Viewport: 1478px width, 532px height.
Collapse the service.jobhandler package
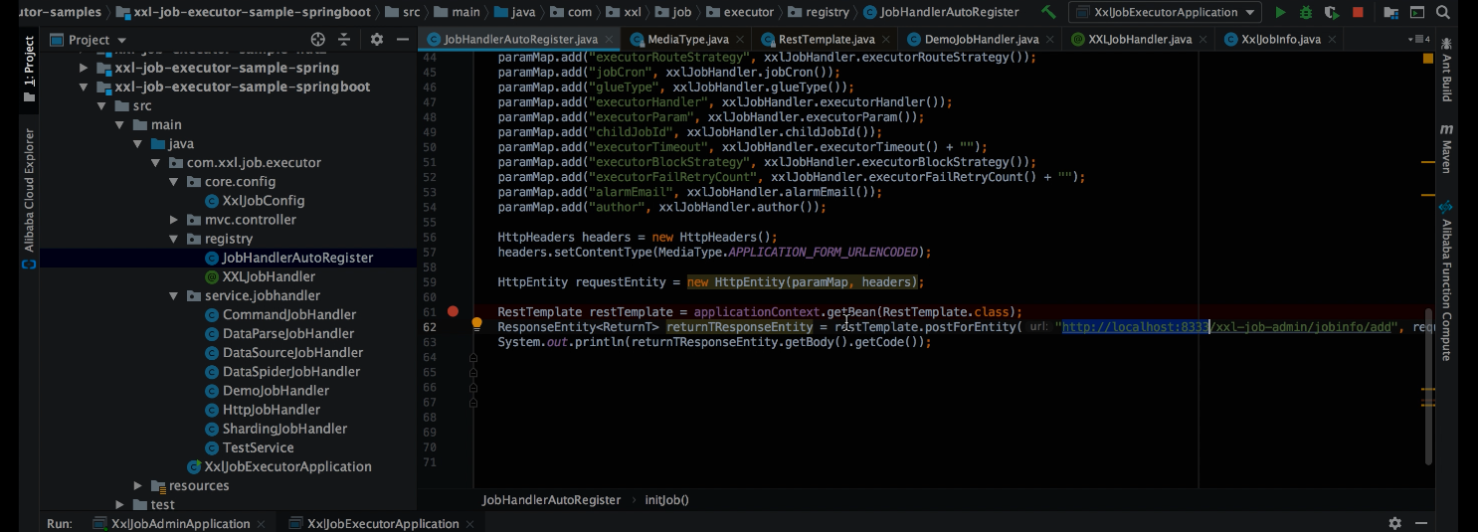pos(173,295)
